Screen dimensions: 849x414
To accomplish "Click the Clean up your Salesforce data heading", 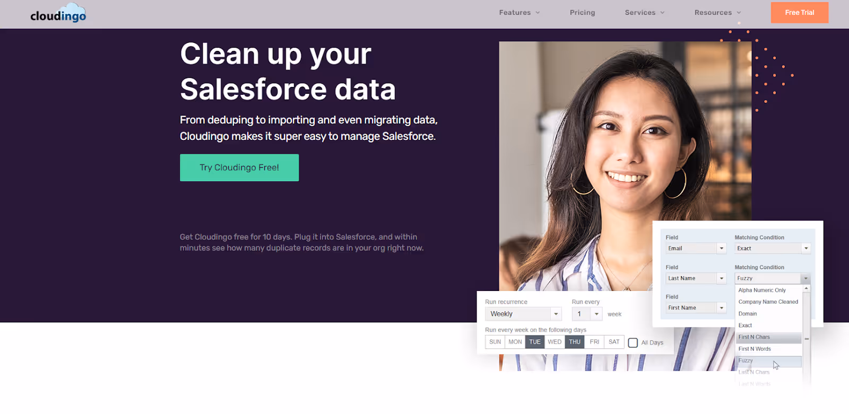I will click(x=288, y=72).
